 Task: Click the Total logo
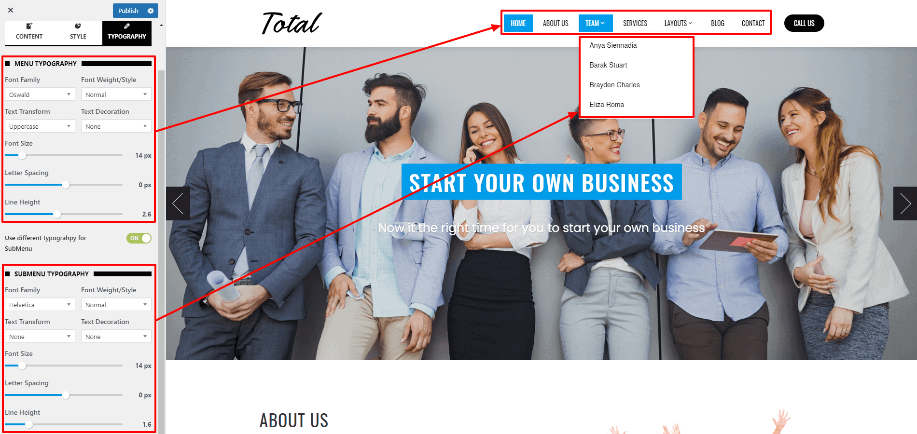tap(292, 23)
